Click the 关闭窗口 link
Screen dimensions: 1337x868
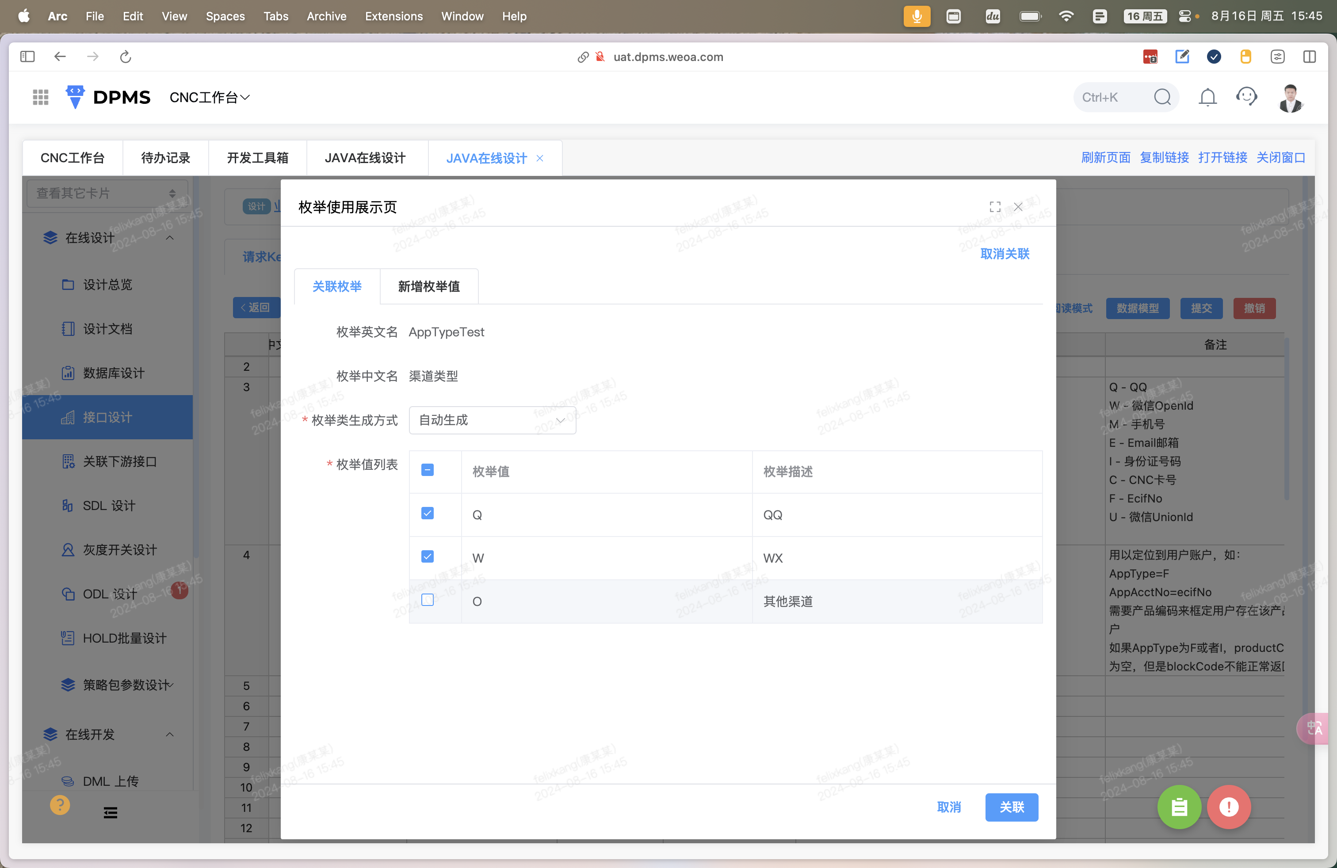1281,158
